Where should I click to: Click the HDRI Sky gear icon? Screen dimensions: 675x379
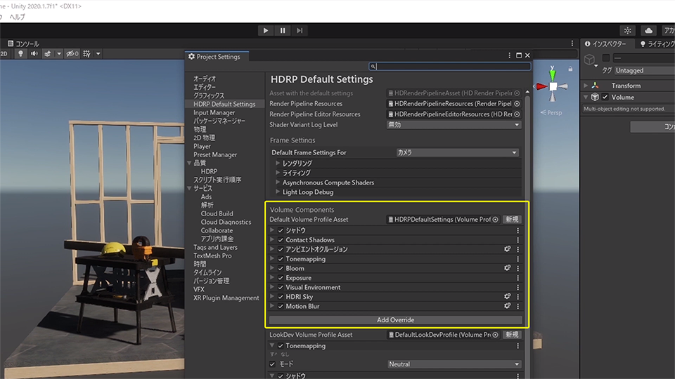point(506,297)
